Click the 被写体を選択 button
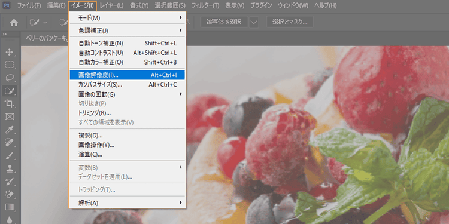The height and width of the screenshot is (224, 449). coord(224,22)
